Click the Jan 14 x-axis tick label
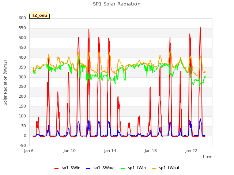This screenshot has height=175, width=234. [110, 151]
